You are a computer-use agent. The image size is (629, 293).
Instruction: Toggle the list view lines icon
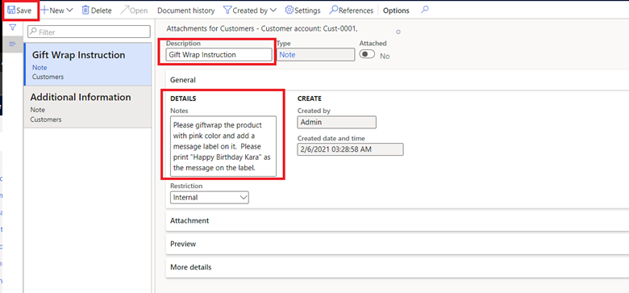(12, 44)
